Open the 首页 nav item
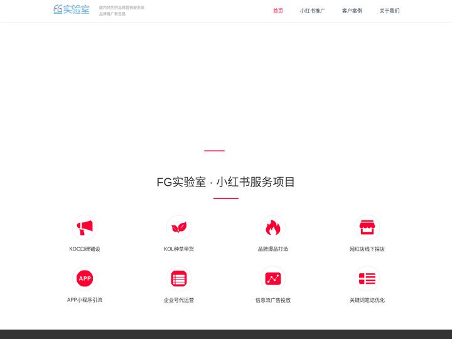452x339 pixels. (278, 11)
